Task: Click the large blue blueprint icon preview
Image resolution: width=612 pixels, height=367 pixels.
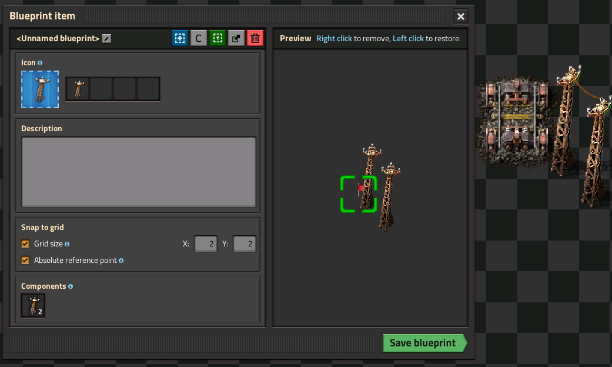Action: tap(40, 89)
